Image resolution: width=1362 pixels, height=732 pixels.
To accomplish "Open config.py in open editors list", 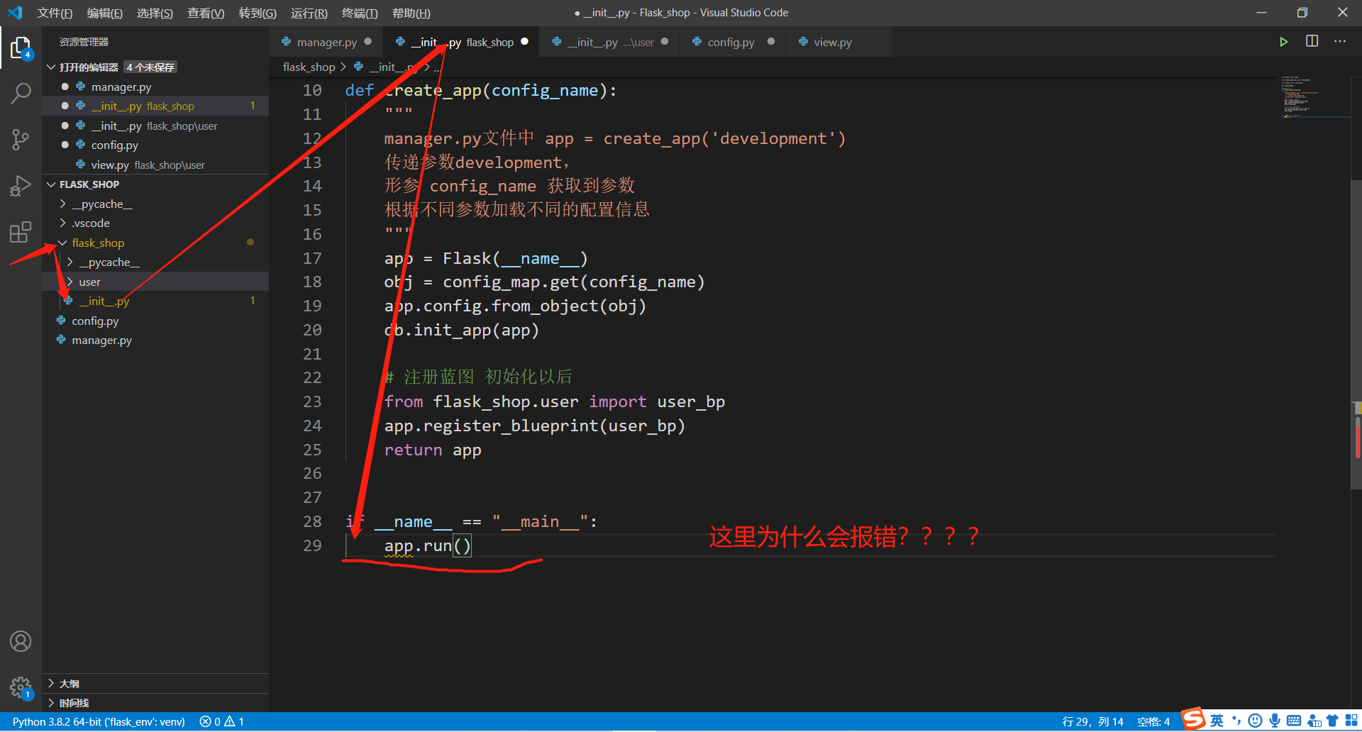I will (155, 145).
